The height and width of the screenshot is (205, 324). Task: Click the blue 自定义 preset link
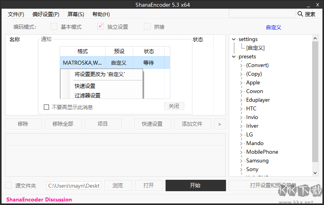273,27
